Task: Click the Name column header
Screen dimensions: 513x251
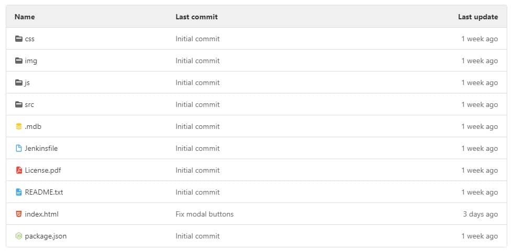Action: (x=25, y=17)
